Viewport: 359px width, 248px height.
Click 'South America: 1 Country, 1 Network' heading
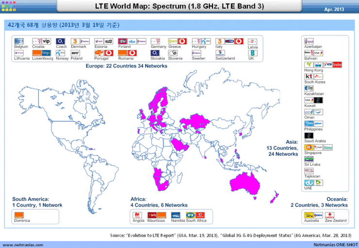click(37, 202)
